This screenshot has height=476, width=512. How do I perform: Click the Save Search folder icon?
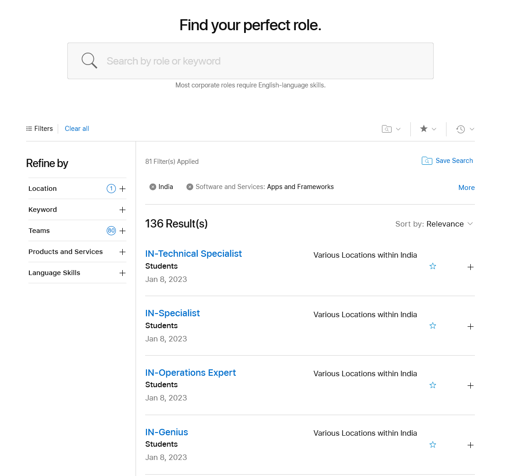(x=427, y=161)
